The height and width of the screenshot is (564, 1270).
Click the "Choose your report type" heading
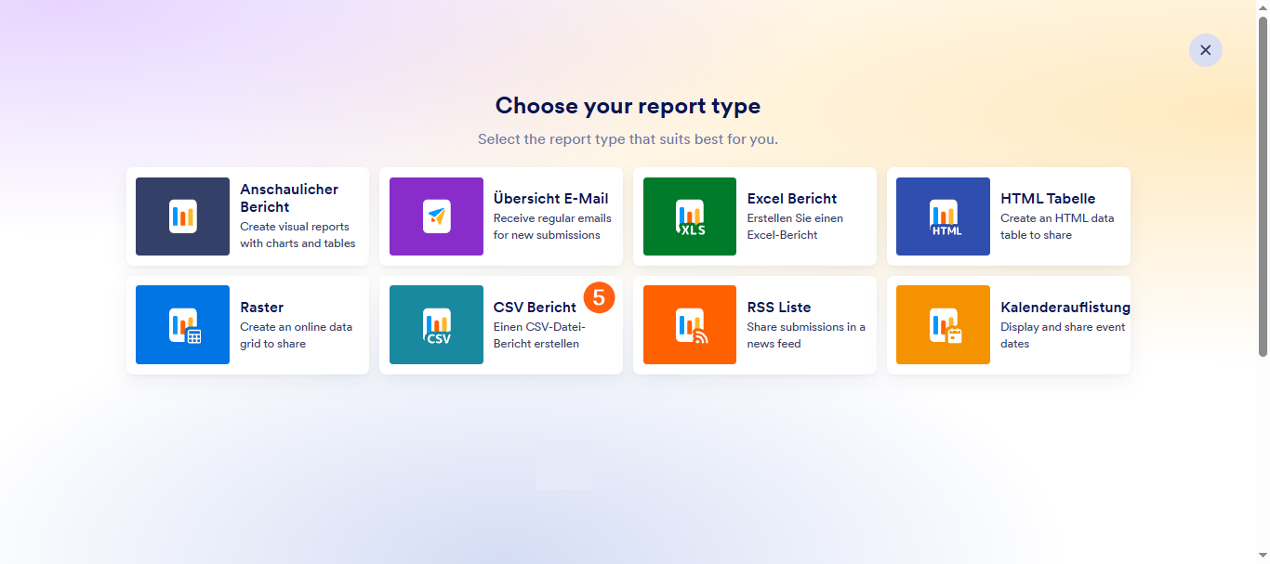[x=628, y=106]
